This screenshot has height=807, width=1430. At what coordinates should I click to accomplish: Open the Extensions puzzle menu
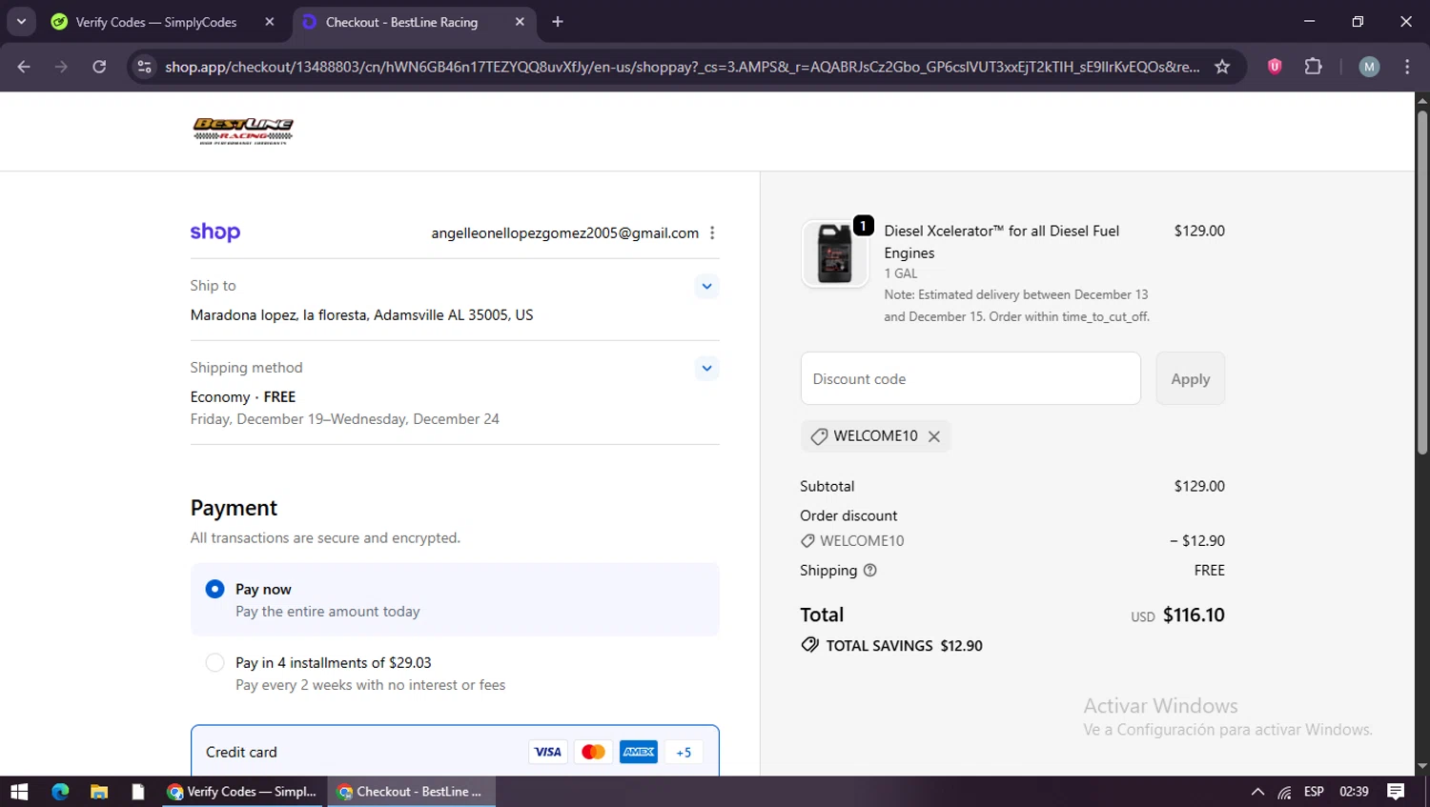tap(1313, 67)
